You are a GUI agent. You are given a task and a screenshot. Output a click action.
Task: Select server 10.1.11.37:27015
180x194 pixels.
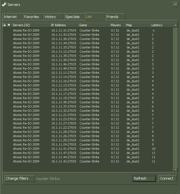[x=88, y=106]
